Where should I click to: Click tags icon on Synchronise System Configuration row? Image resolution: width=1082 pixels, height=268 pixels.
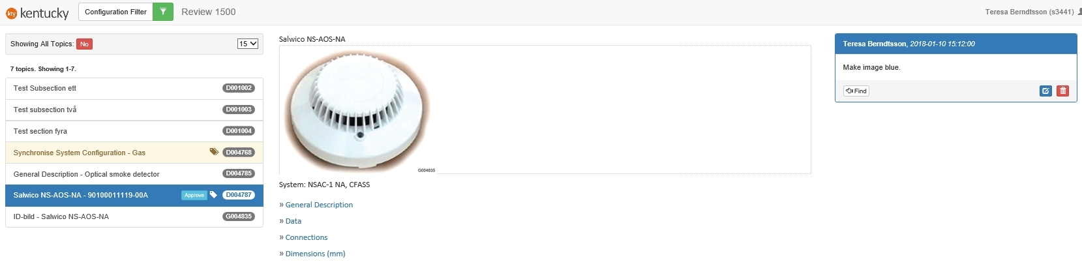pyautogui.click(x=214, y=152)
